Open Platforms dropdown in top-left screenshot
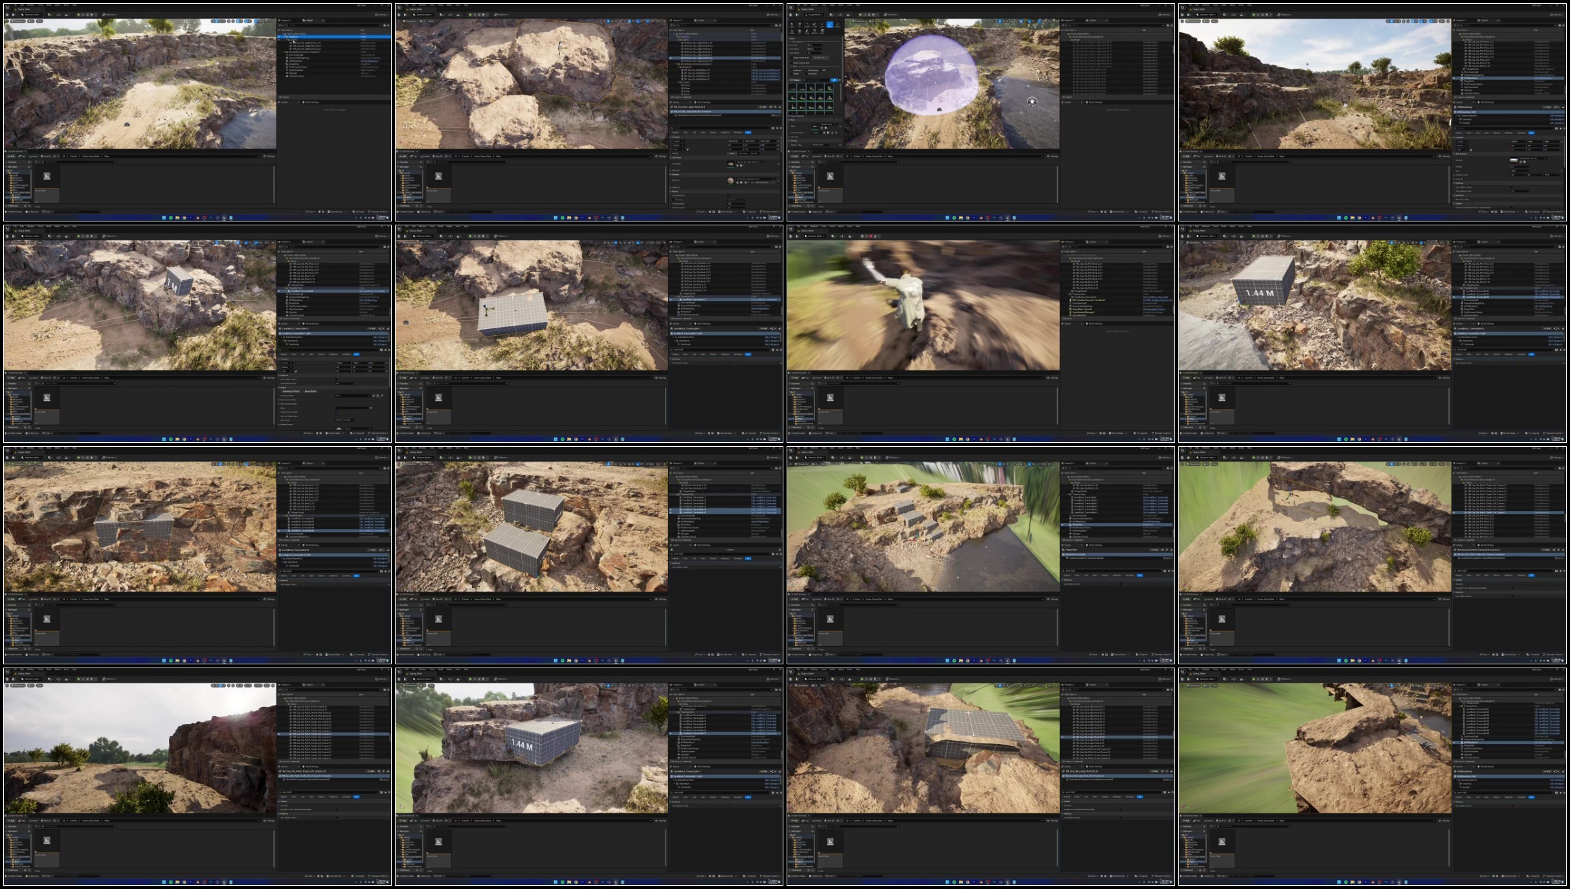Screen dimensions: 1570x889 coord(109,14)
